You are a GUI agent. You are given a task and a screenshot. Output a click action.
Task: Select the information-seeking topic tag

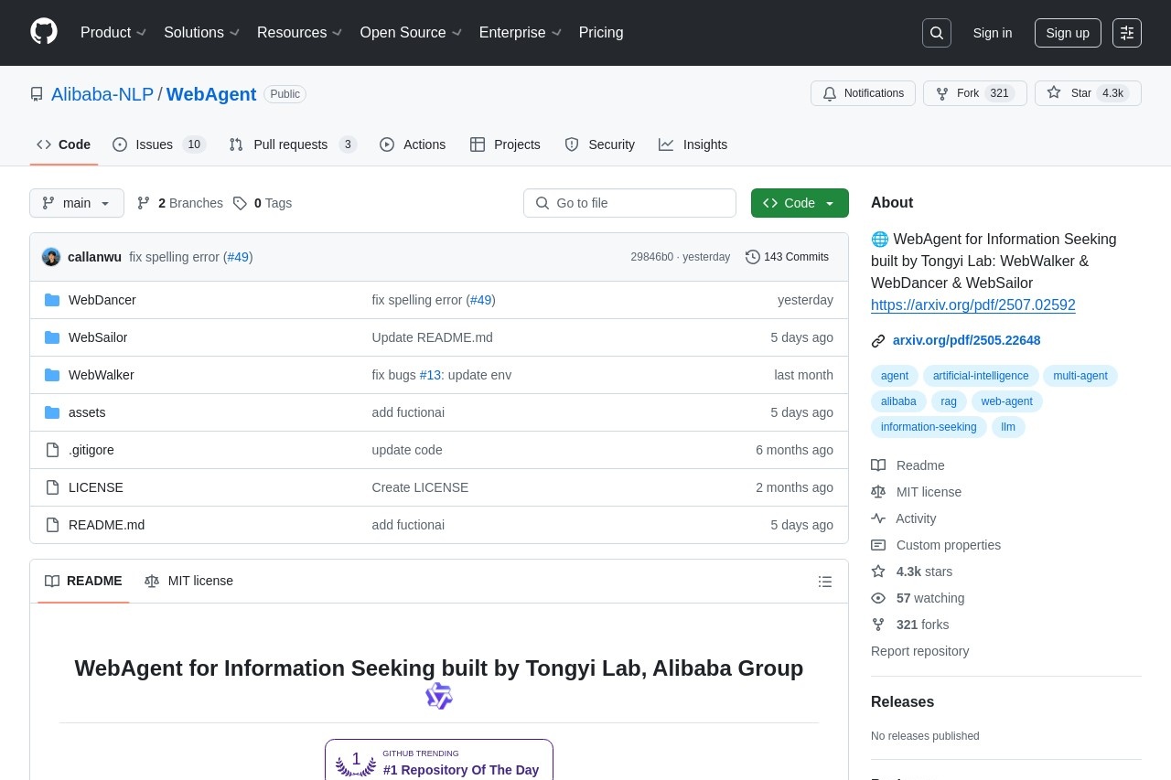point(929,427)
